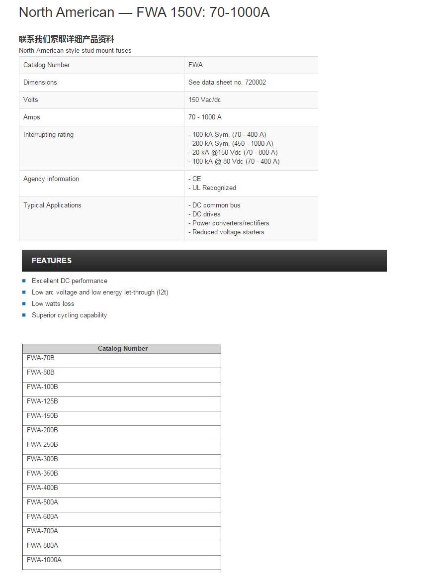Image resolution: width=431 pixels, height=588 pixels.
Task: Click the Typical Applications row label
Action: pos(52,205)
